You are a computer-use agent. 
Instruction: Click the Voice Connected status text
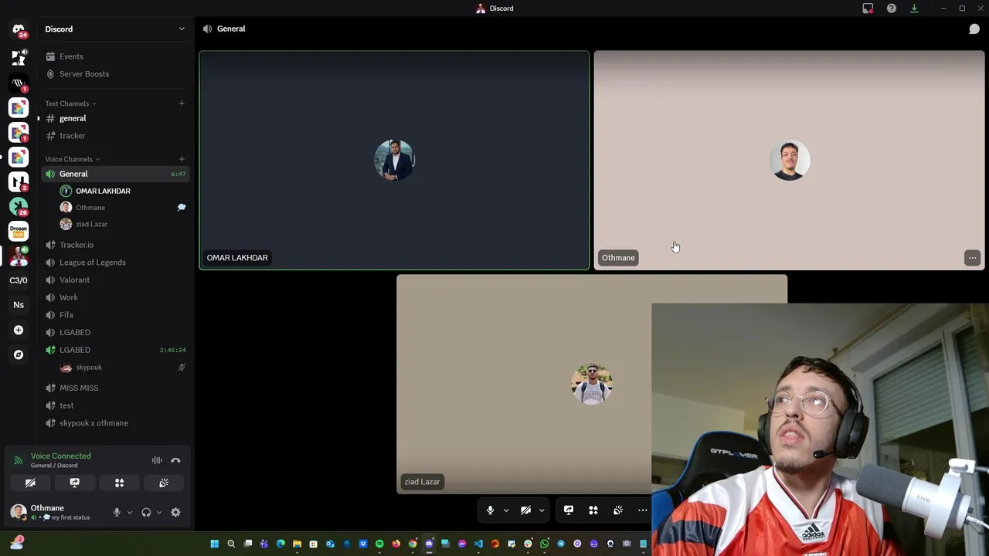[61, 456]
